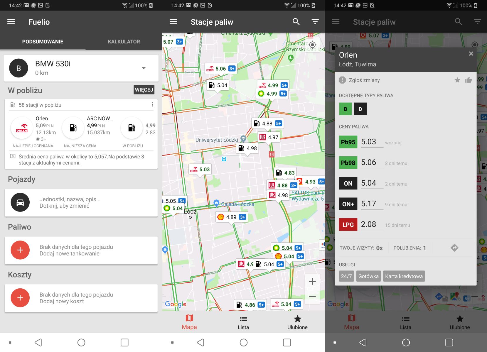
Task: Add a new fill-up with the Paliwo plus button
Action: [20, 250]
